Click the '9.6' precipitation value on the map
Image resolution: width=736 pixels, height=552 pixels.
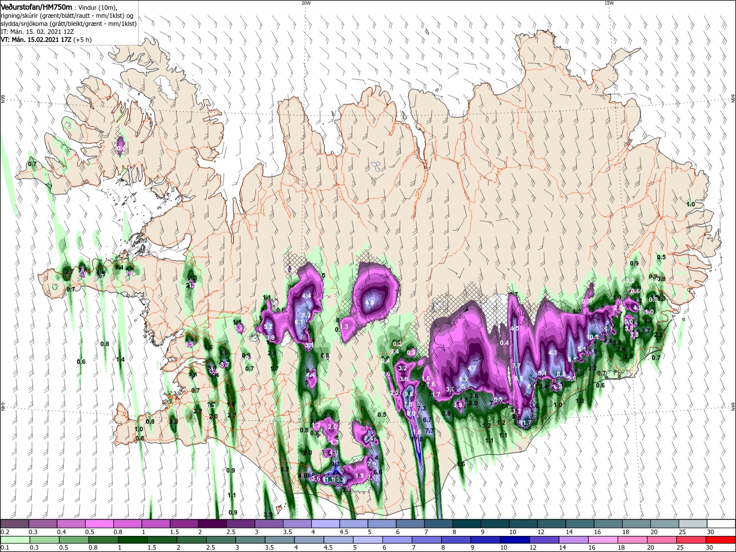point(409,394)
